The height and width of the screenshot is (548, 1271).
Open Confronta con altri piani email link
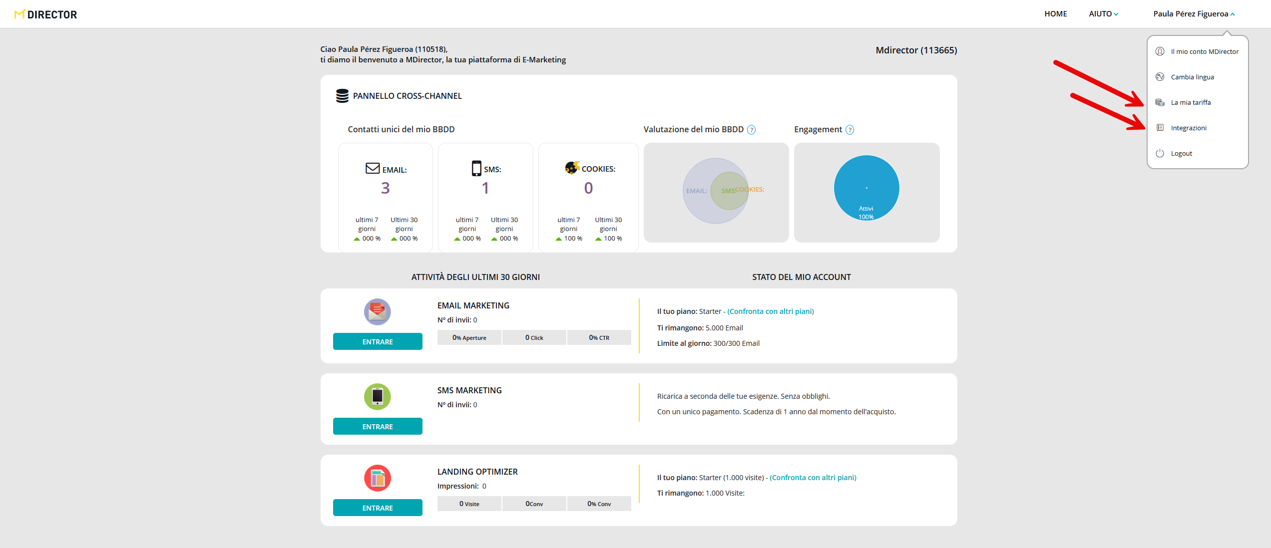tap(770, 311)
